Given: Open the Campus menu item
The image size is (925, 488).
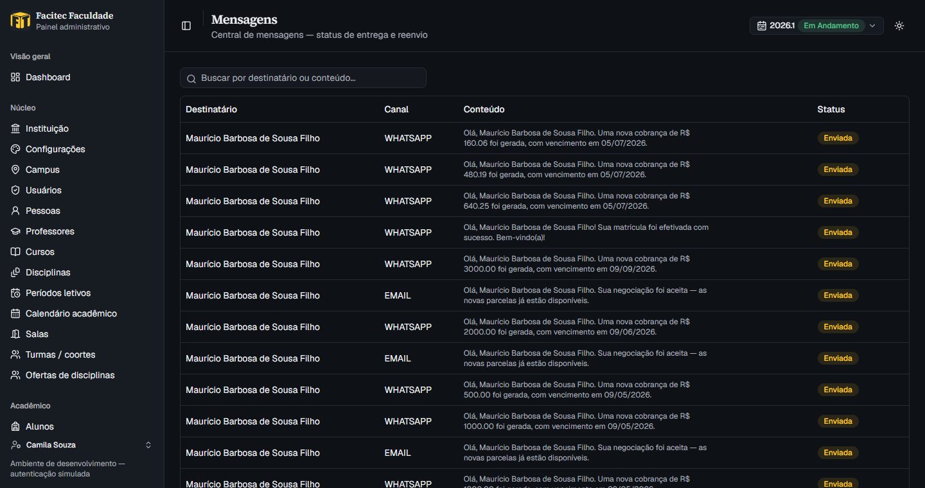Looking at the screenshot, I should tap(82, 170).
